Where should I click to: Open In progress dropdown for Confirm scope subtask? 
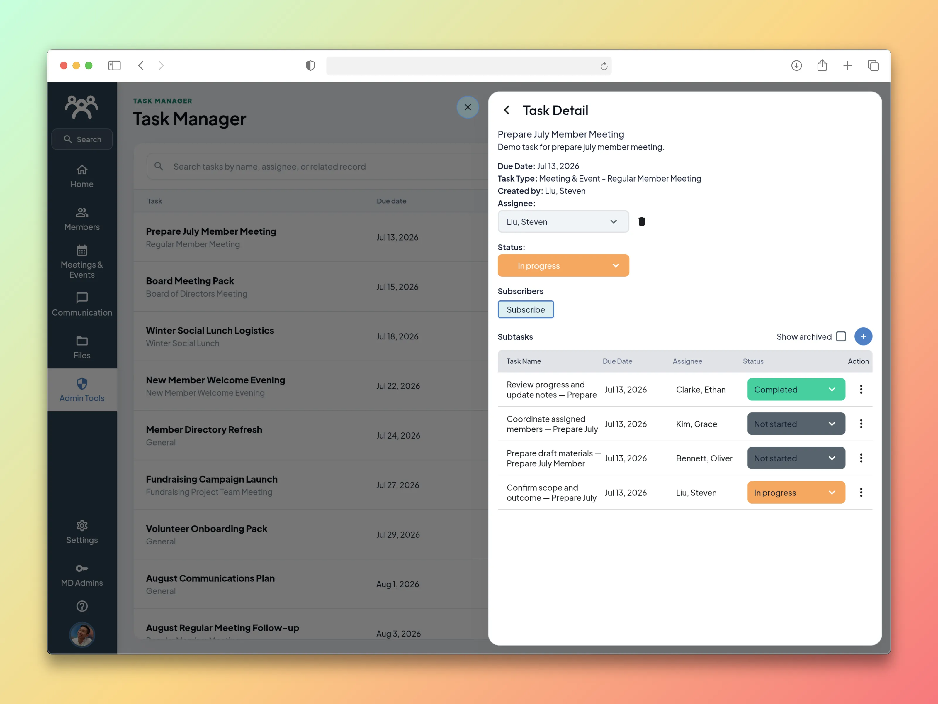pyautogui.click(x=796, y=492)
